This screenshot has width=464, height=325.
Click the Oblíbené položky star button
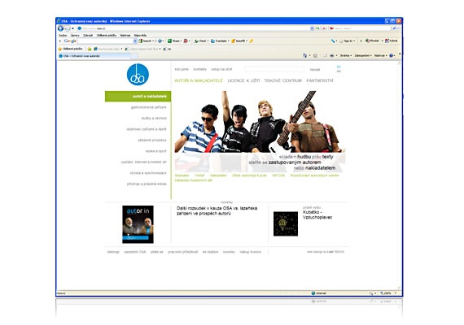tap(71, 49)
